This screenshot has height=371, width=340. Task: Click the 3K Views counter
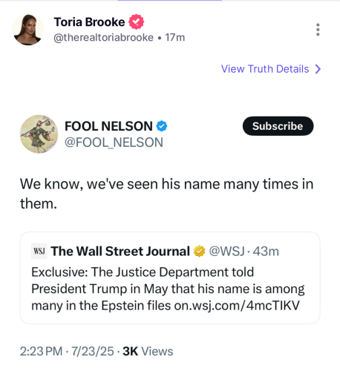[x=148, y=351]
